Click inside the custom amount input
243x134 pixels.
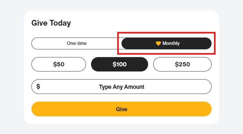pyautogui.click(x=122, y=87)
